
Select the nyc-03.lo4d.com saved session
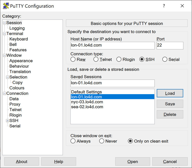click(87, 102)
